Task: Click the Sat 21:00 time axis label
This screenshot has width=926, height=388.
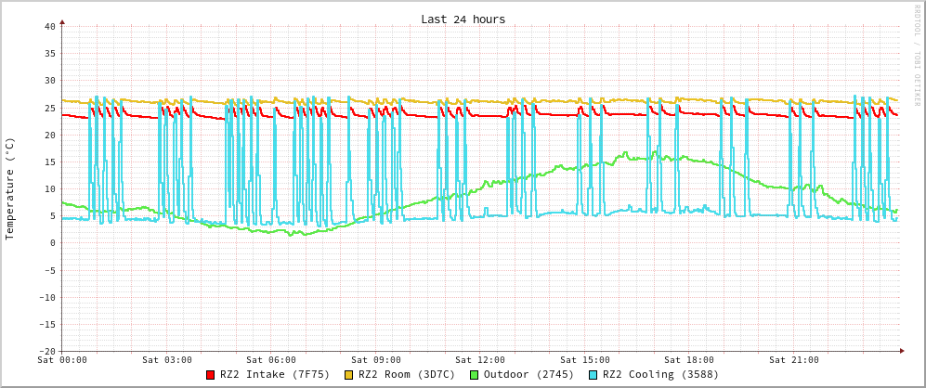Action: click(793, 360)
